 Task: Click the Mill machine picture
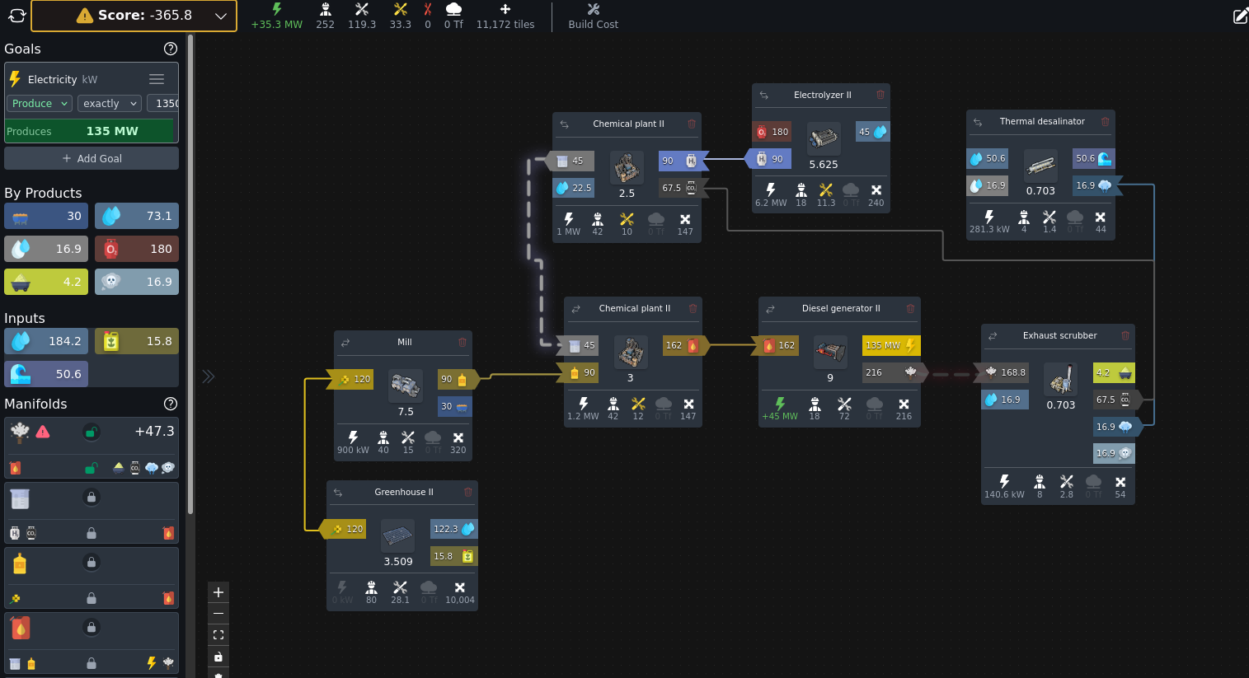(405, 385)
